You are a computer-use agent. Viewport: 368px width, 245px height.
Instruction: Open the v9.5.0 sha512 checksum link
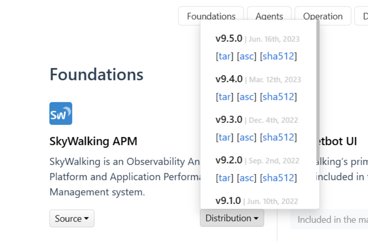(278, 56)
